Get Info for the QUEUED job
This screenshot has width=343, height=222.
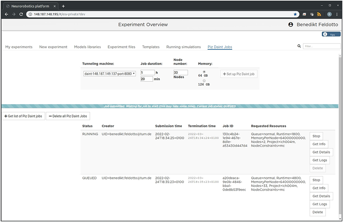click(x=319, y=188)
